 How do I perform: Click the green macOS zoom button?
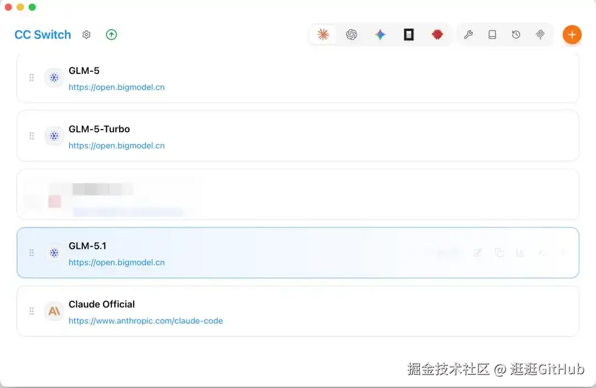click(x=33, y=7)
